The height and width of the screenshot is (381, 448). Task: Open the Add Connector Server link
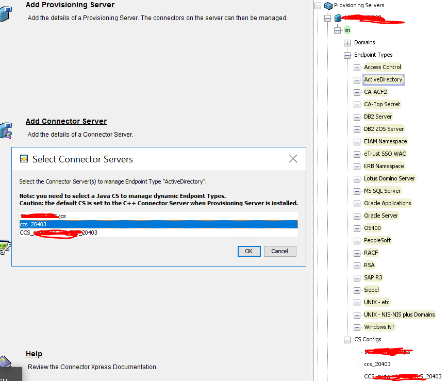[x=66, y=121]
